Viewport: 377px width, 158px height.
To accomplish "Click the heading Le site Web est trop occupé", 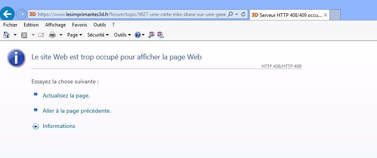I will tap(117, 57).
